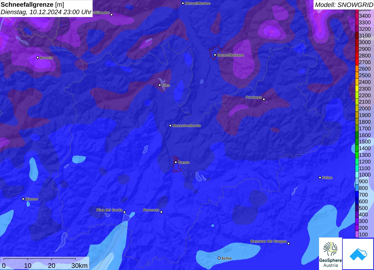Image resolution: width=374 pixels, height=270 pixels.
Task: Select the Mezzolombardo marker dot
Action: [170, 126]
